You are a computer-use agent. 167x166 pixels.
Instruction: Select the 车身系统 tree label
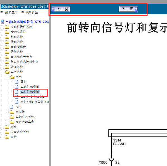(x=17, y=72)
